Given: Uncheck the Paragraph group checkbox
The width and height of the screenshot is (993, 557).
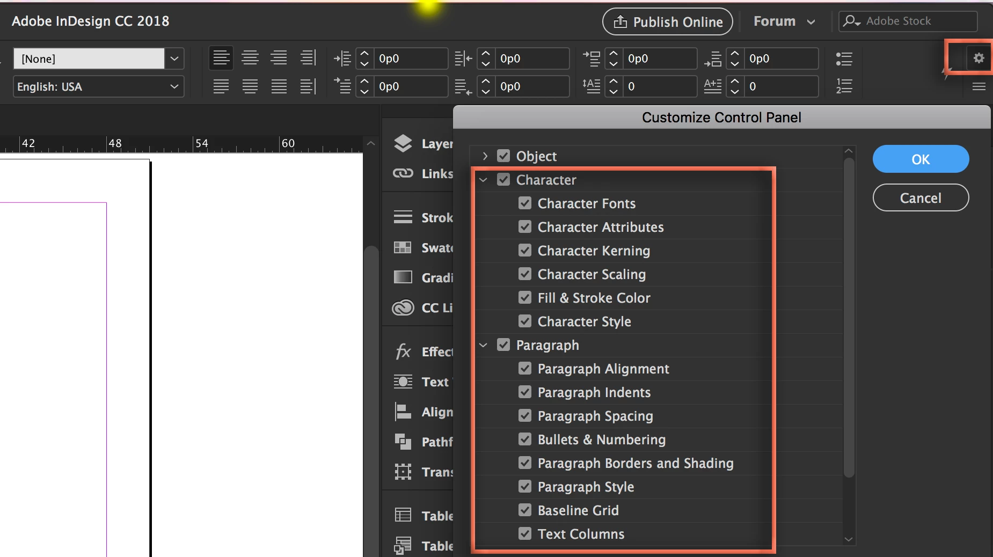Looking at the screenshot, I should 503,345.
